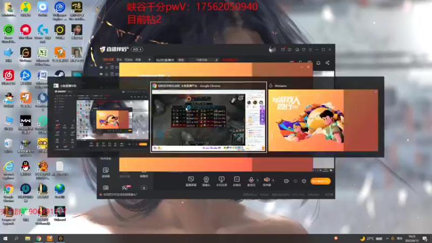Click the edit button next to room title
The height and width of the screenshot is (243, 432).
[181, 60]
